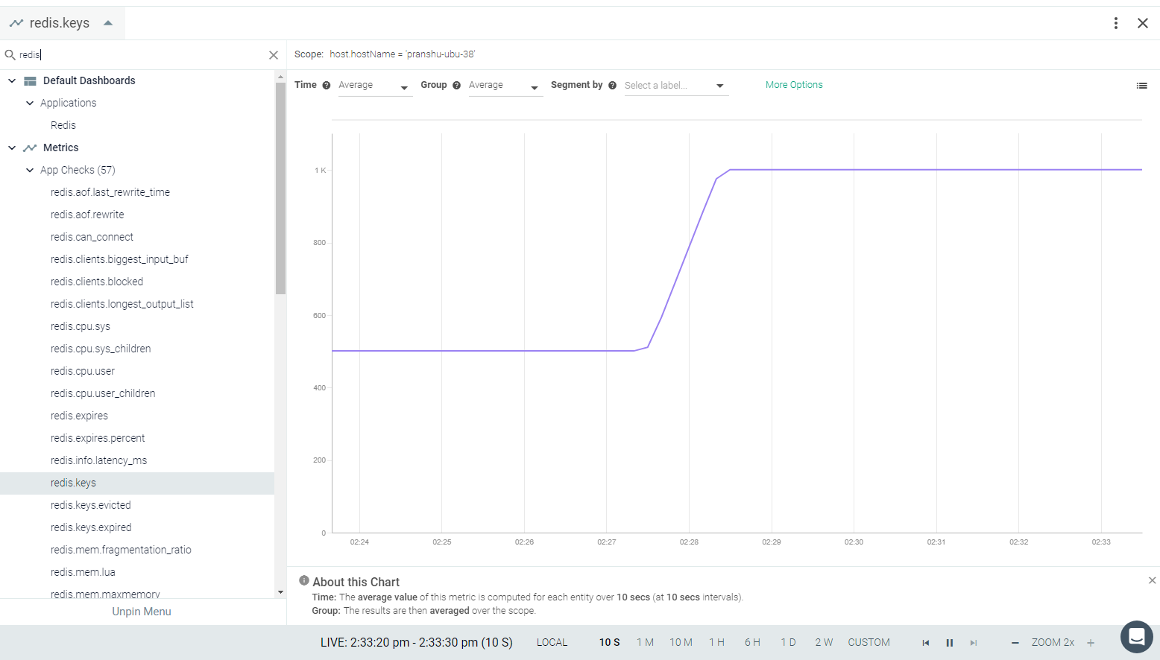Select the 1 H time range

coord(716,642)
